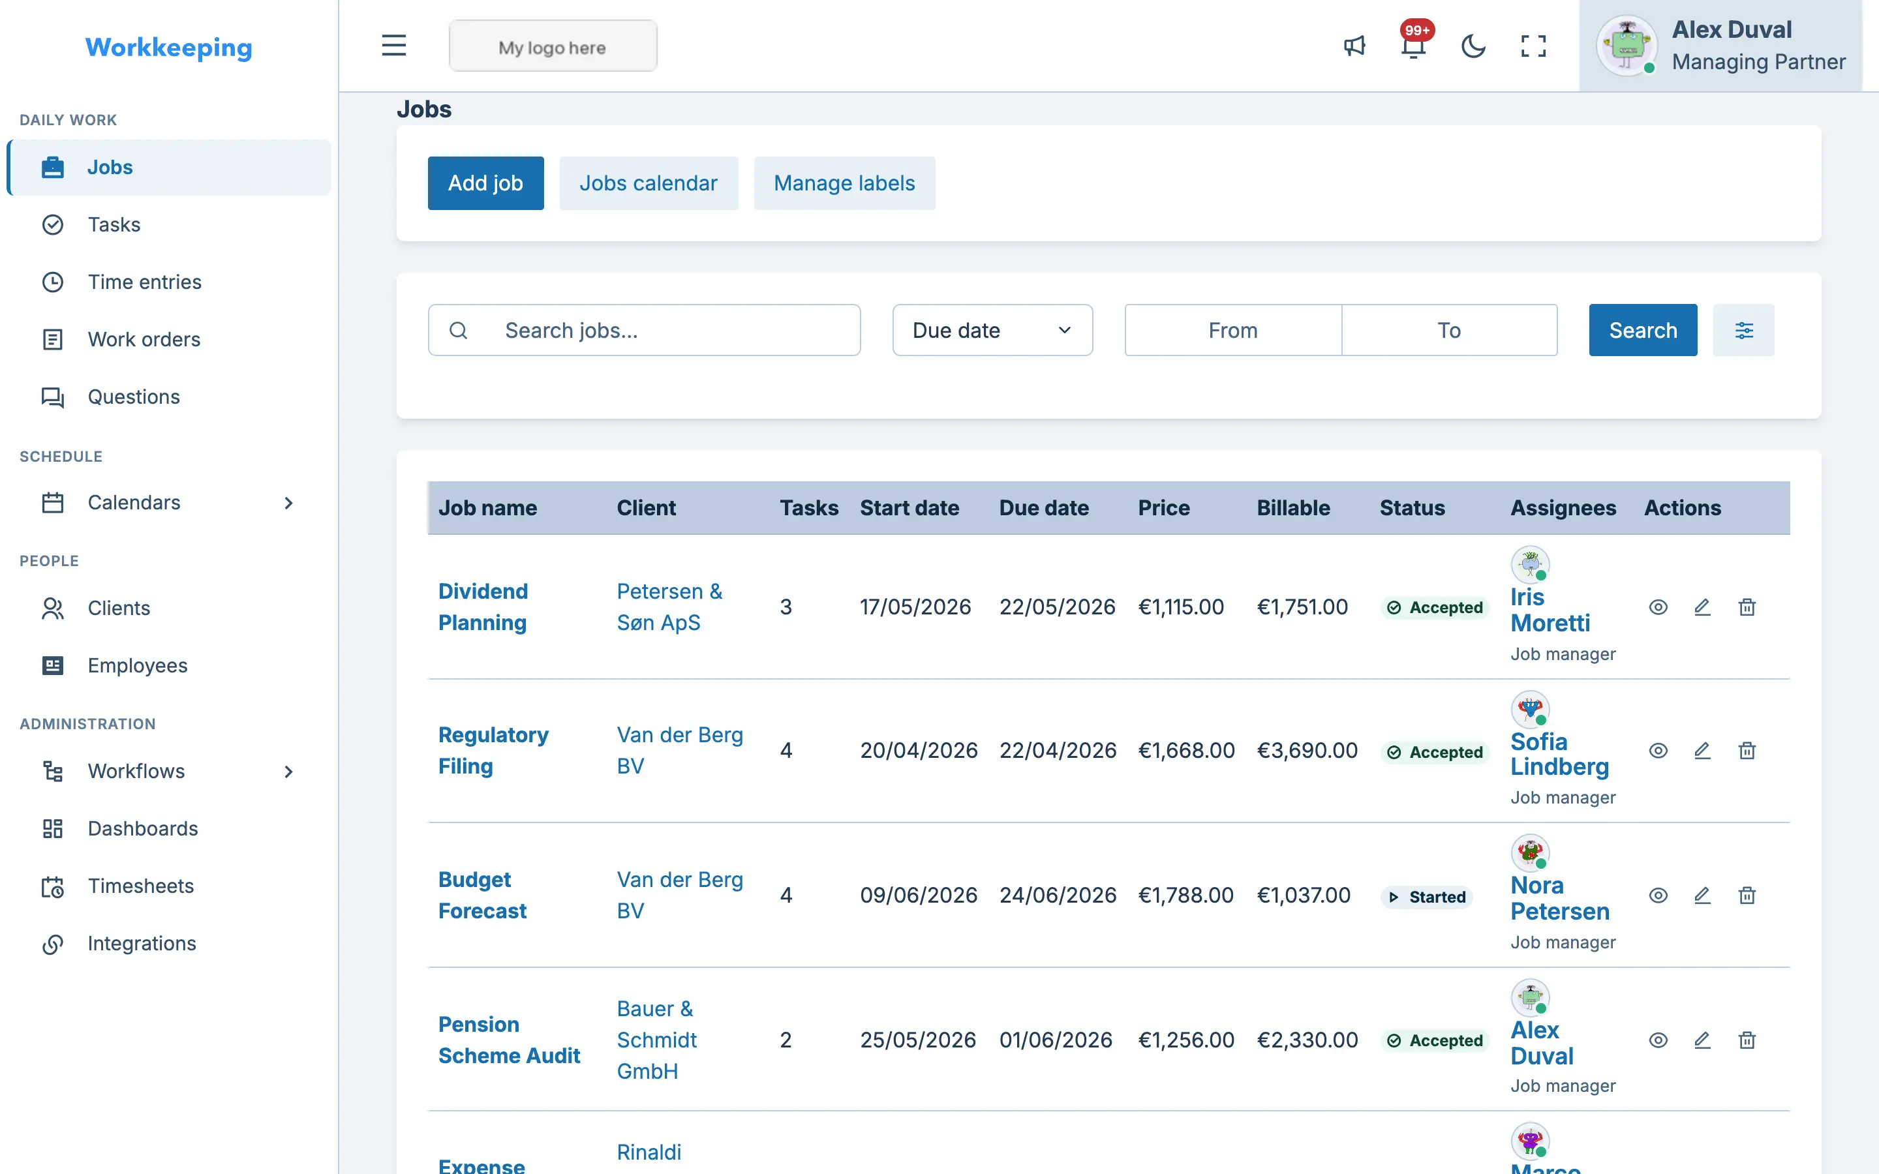Delete the Dividend Planning job
1879x1174 pixels.
(x=1747, y=607)
